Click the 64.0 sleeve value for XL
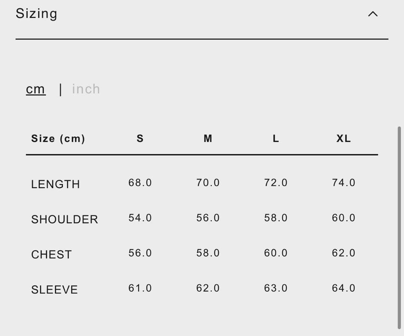 click(343, 288)
